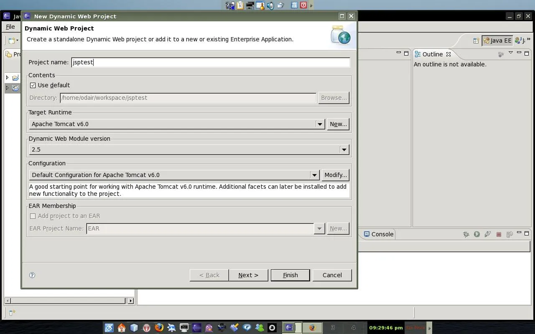
Task: Toggle the Add project to an EAR checkbox
Action: [x=33, y=216]
